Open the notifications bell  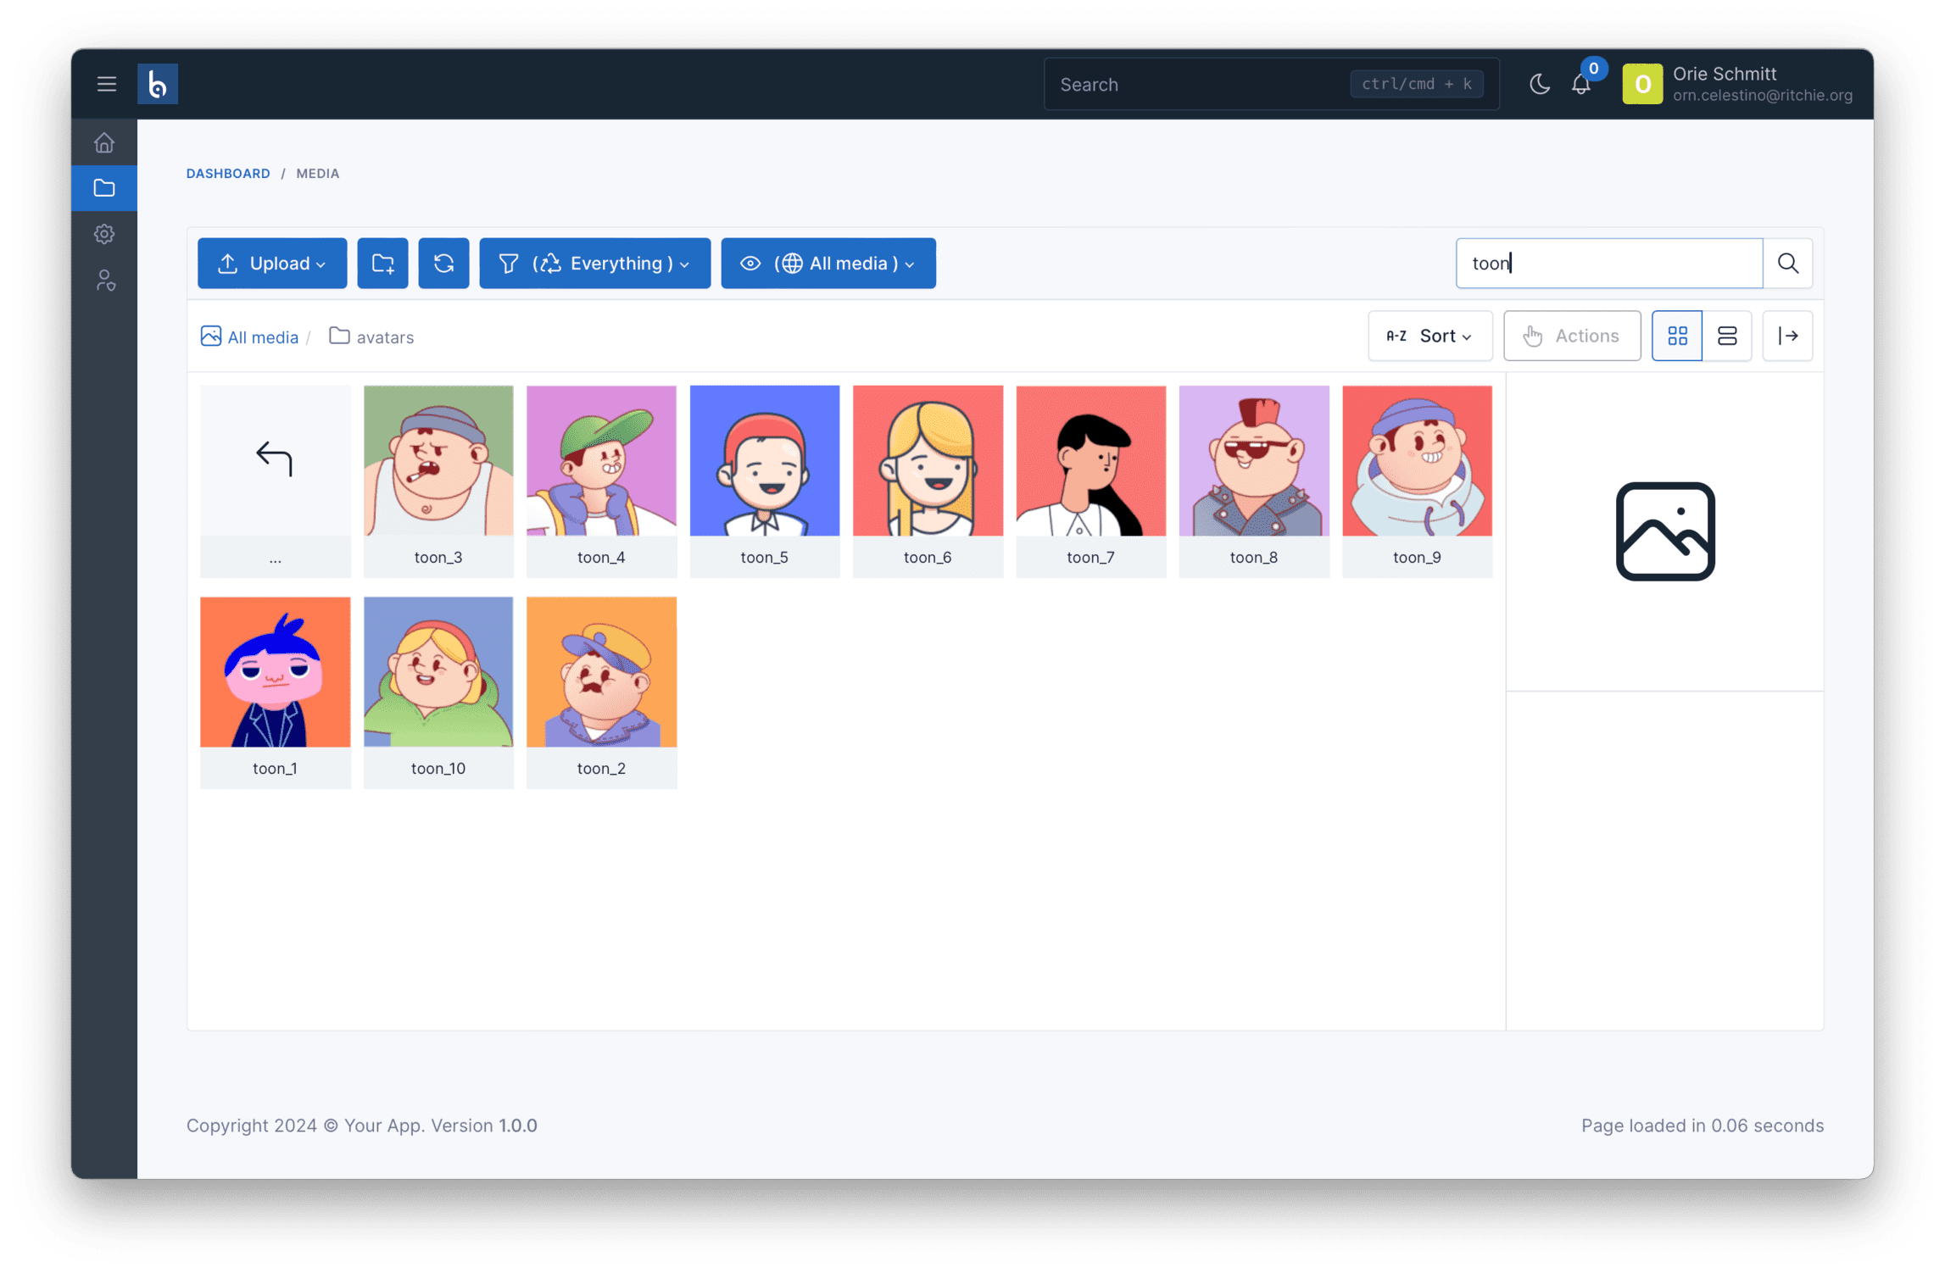click(x=1580, y=84)
